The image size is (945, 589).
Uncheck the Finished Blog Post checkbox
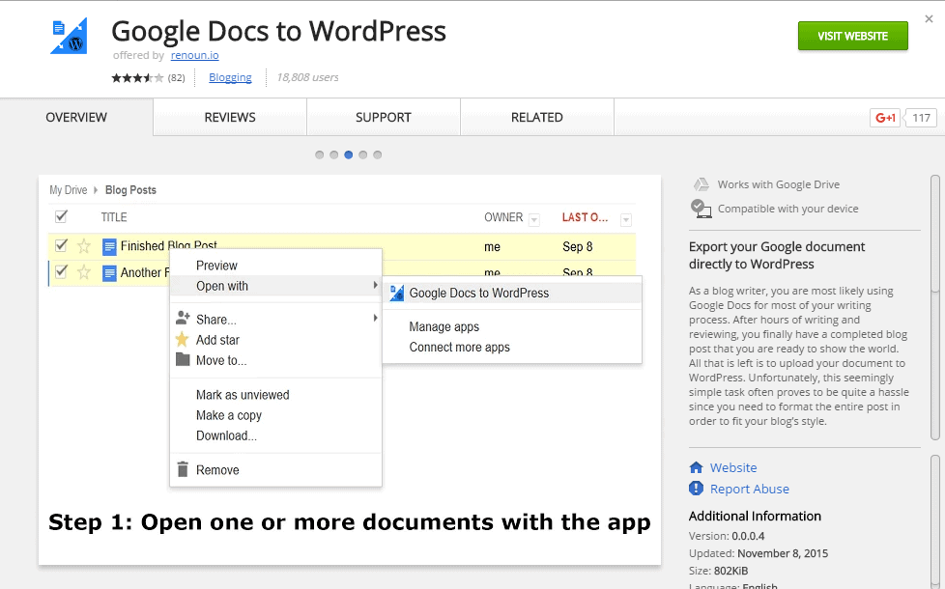coord(61,245)
